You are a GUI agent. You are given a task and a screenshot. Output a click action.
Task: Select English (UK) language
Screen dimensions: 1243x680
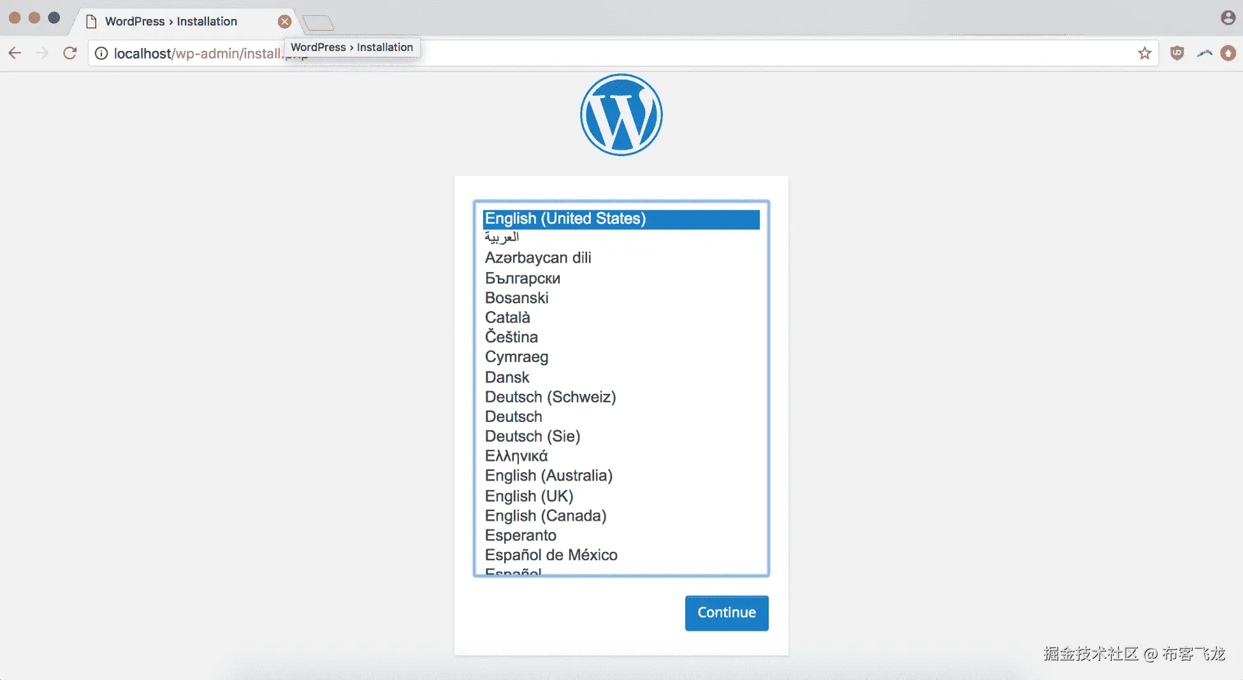621,496
